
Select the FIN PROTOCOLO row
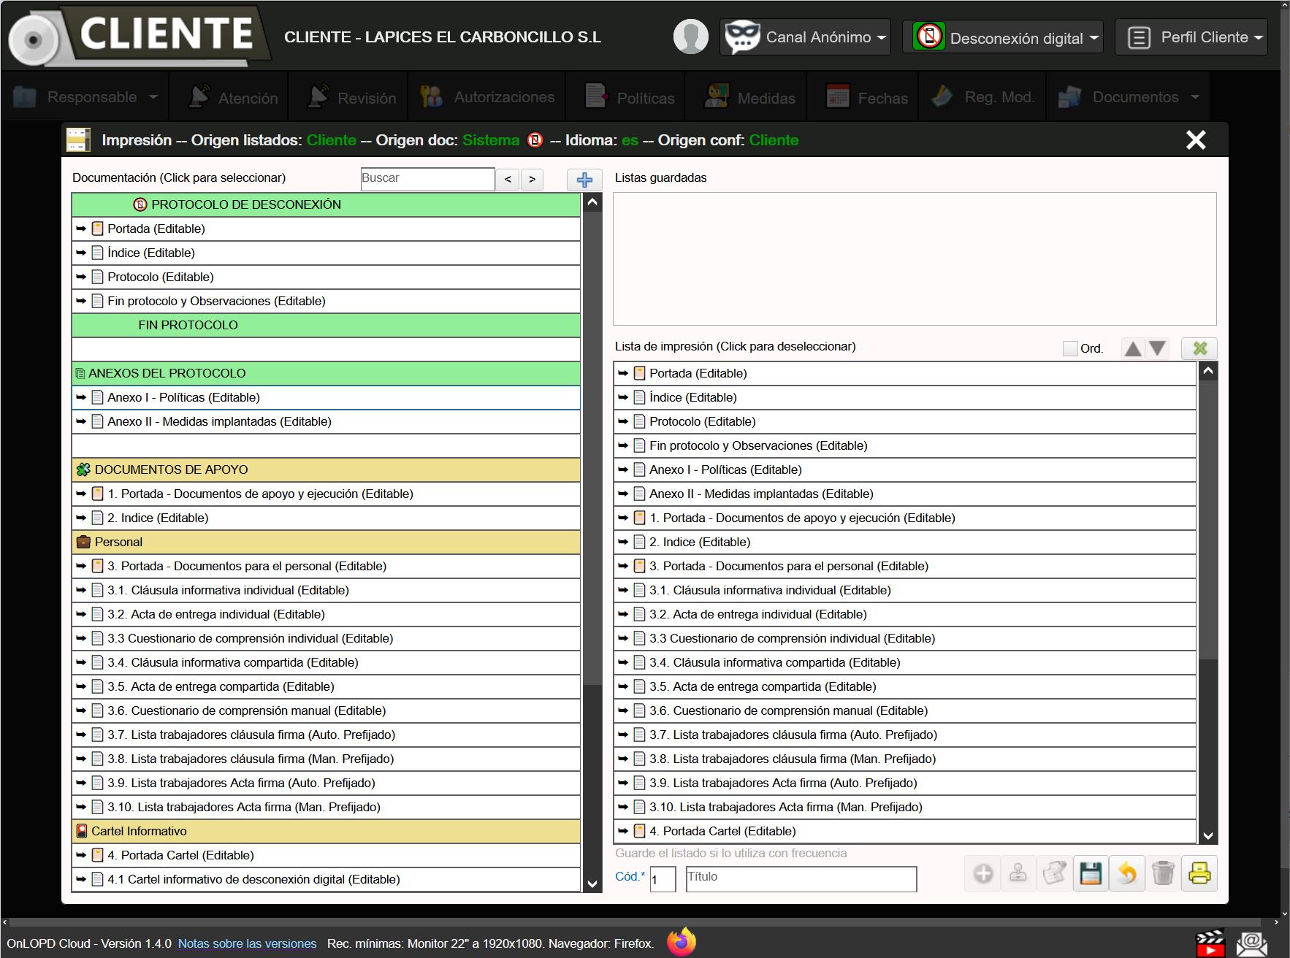click(x=326, y=325)
